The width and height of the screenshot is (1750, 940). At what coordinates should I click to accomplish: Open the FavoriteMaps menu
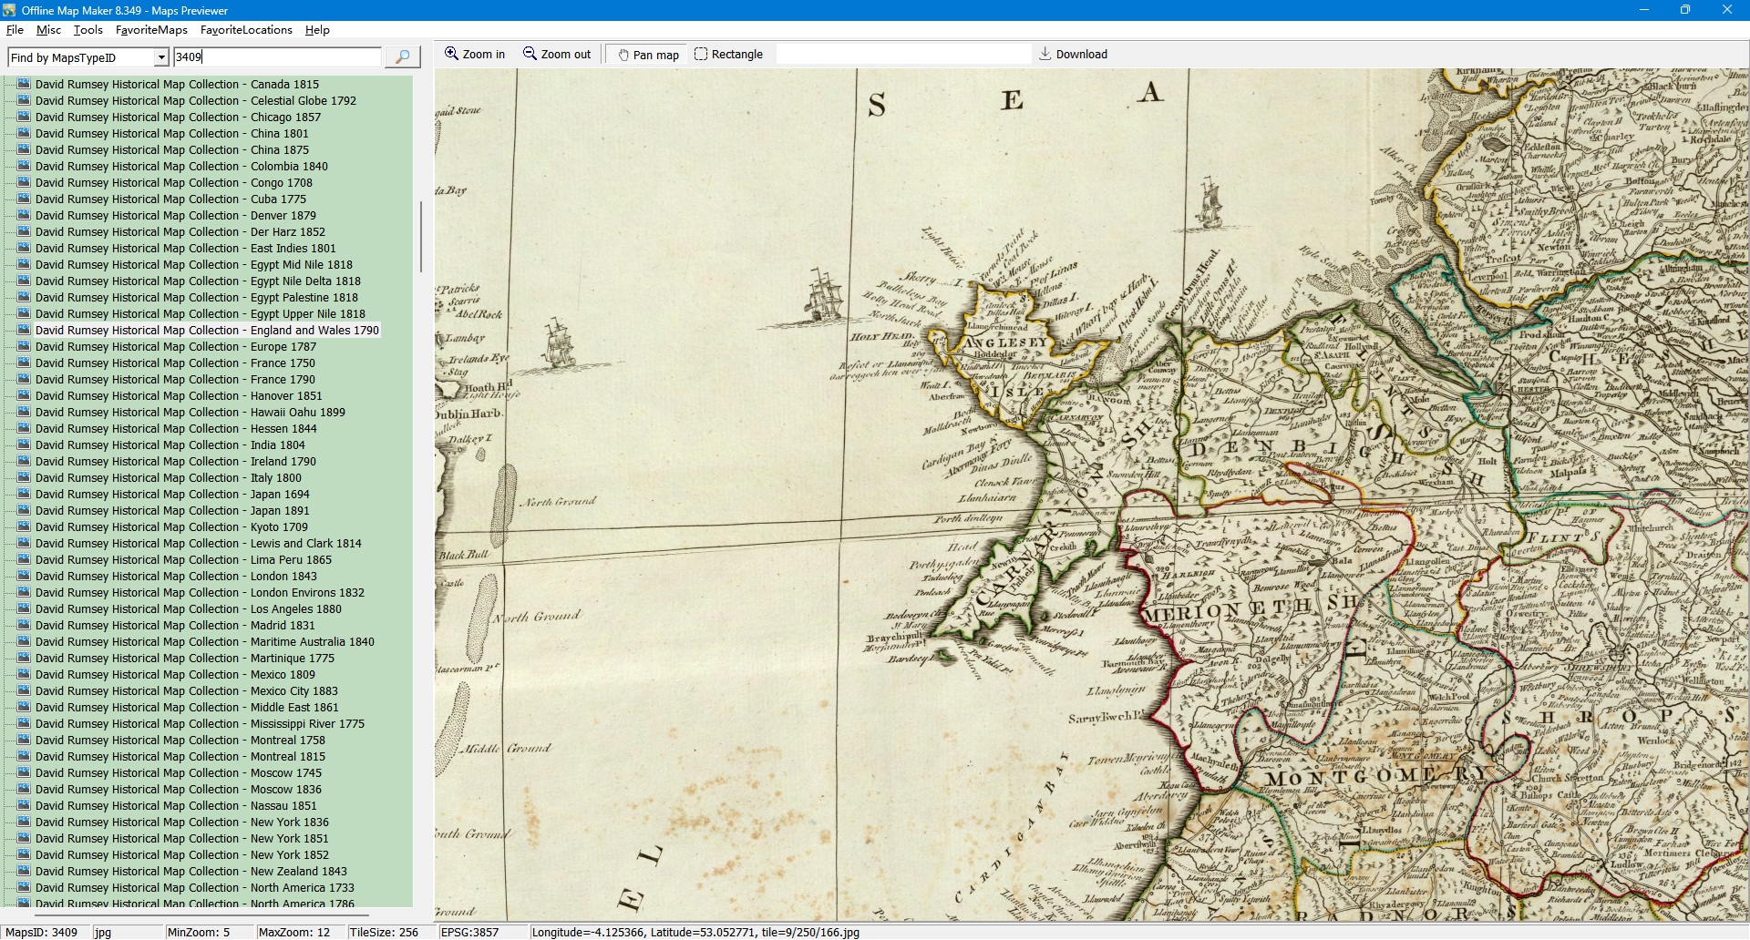tap(151, 30)
